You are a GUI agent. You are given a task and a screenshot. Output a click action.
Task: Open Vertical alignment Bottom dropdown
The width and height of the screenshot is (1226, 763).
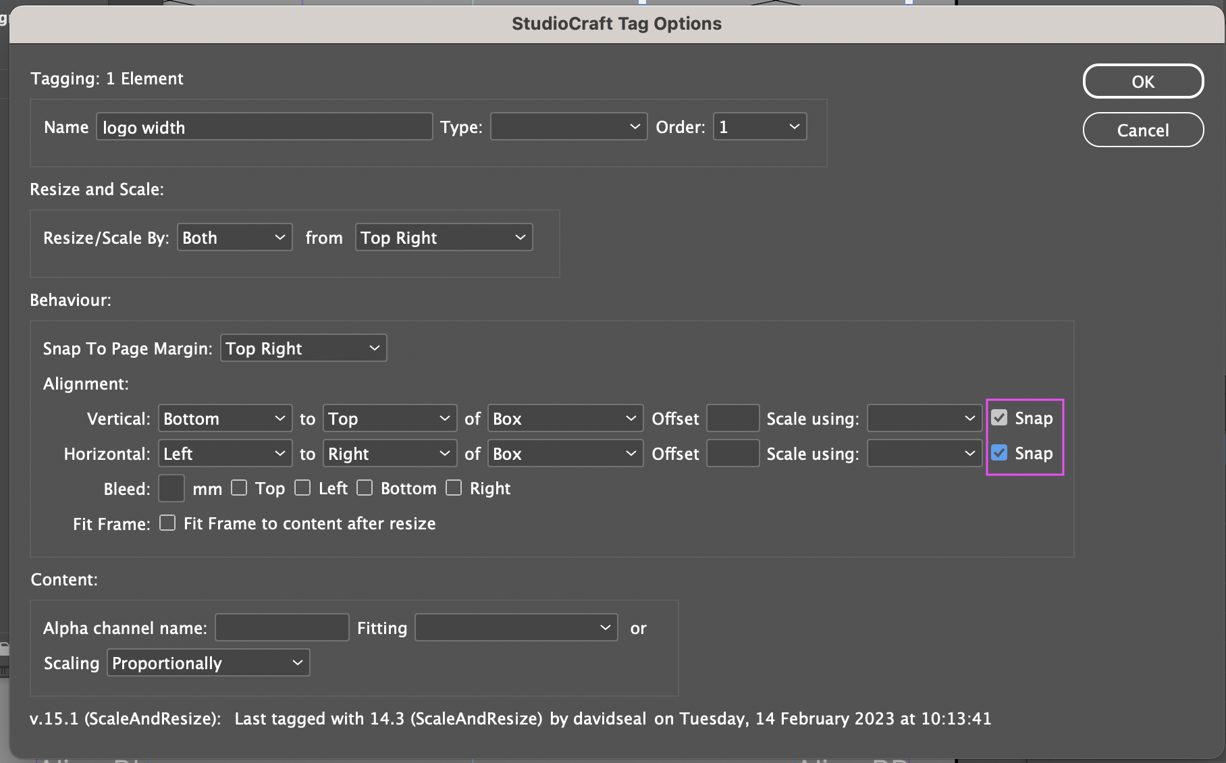click(x=225, y=419)
